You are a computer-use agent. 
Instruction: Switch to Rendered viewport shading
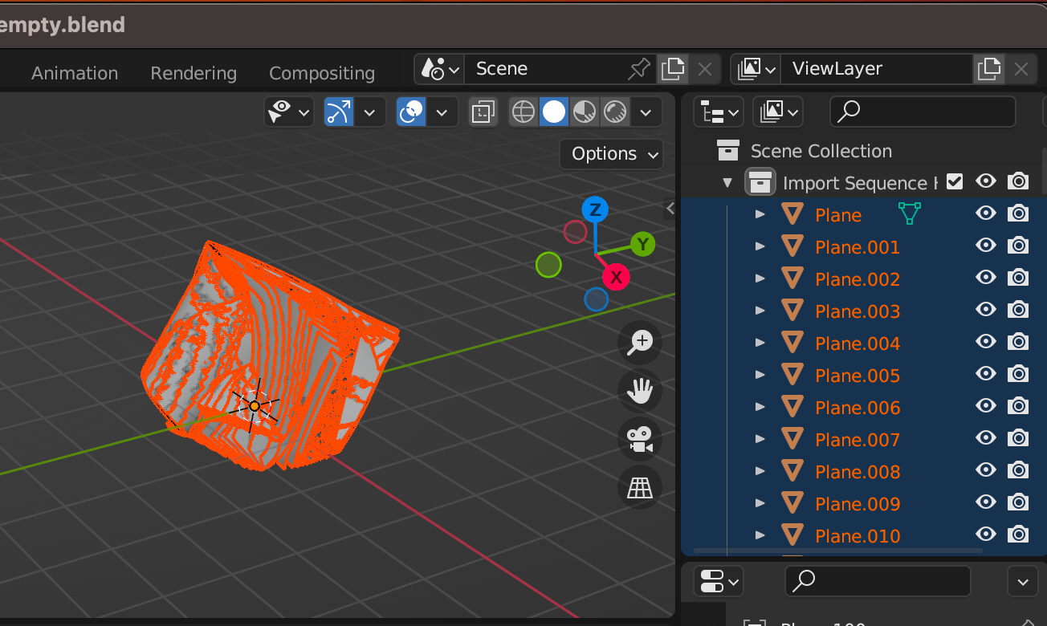(x=614, y=112)
